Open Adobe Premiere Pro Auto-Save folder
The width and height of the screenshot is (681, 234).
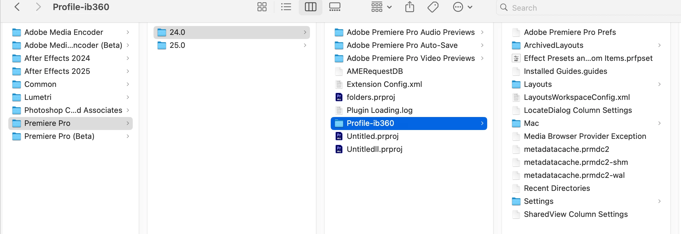(x=409, y=45)
